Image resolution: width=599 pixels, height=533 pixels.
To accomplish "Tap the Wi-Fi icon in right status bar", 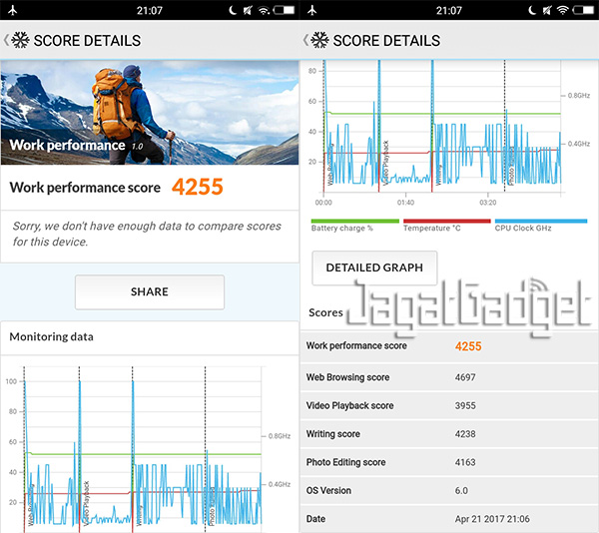I will tap(562, 10).
